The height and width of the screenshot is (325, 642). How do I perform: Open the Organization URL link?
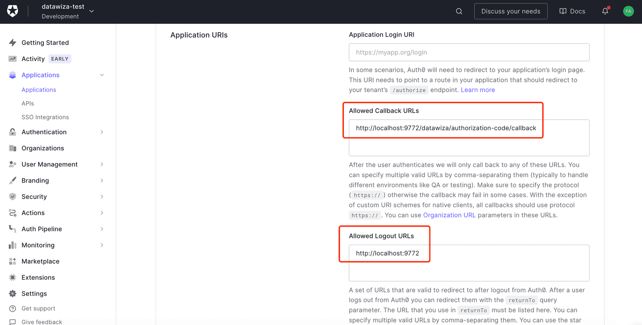point(449,215)
